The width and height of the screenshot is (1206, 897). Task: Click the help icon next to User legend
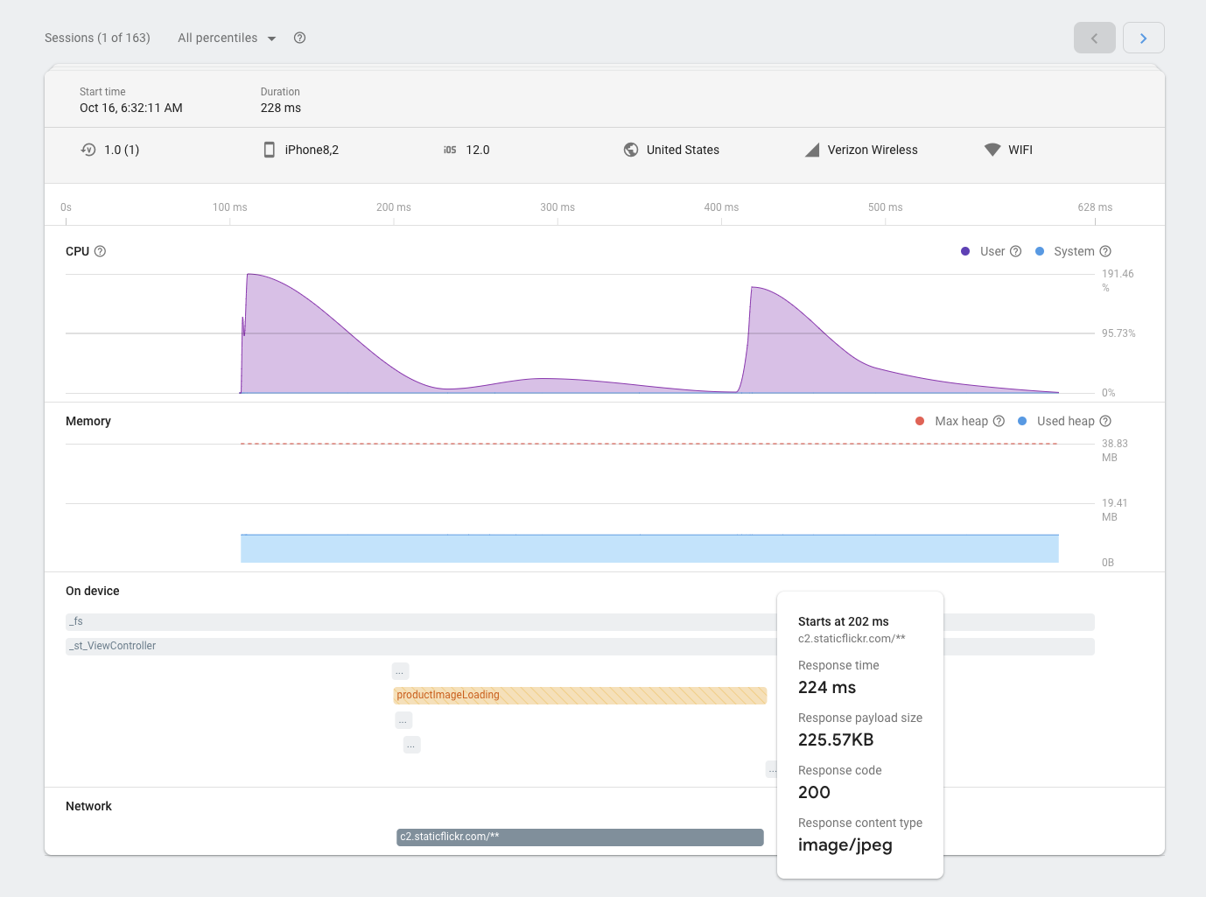[1015, 251]
